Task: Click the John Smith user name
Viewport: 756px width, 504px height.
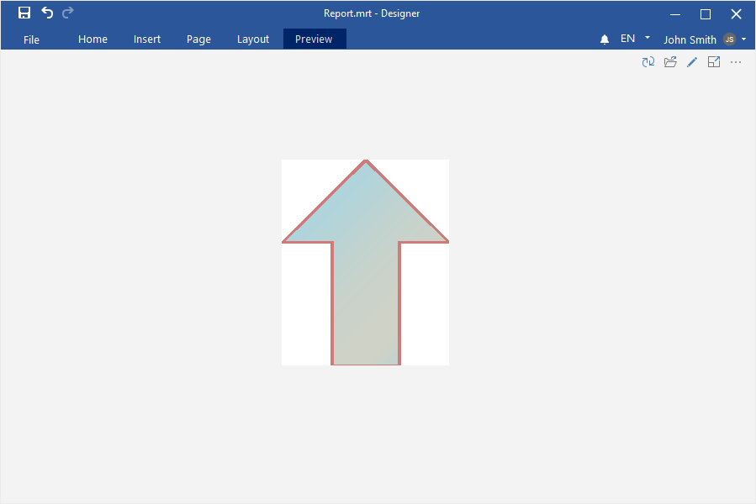Action: coord(690,39)
